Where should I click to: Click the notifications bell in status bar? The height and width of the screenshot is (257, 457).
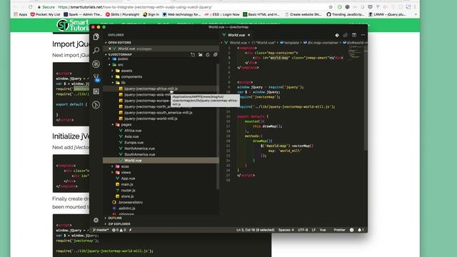coord(361,230)
